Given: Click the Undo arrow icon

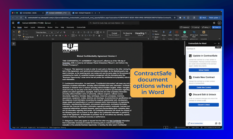Looking at the screenshot, I should (x=14, y=32).
